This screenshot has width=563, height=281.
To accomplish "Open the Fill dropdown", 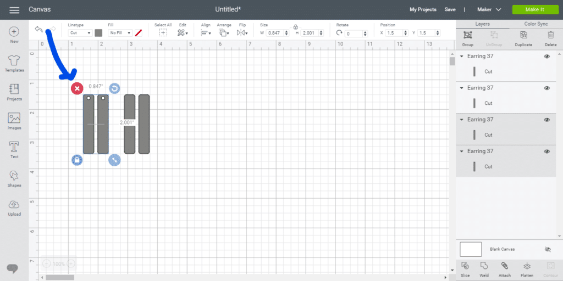I will (120, 33).
